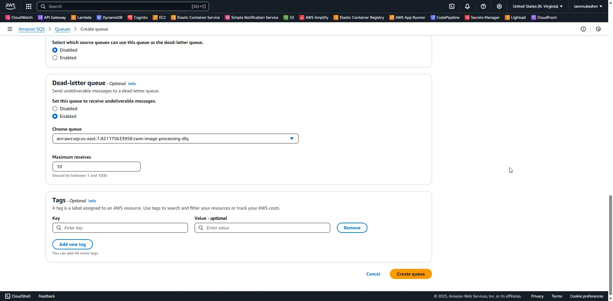613x301 pixels.
Task: Open the S3 service shortcut
Action: click(x=289, y=18)
